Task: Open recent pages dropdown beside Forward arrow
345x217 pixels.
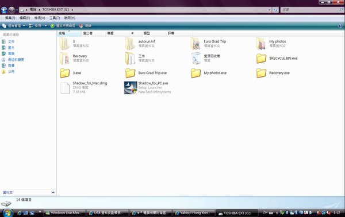Action: tap(17, 10)
